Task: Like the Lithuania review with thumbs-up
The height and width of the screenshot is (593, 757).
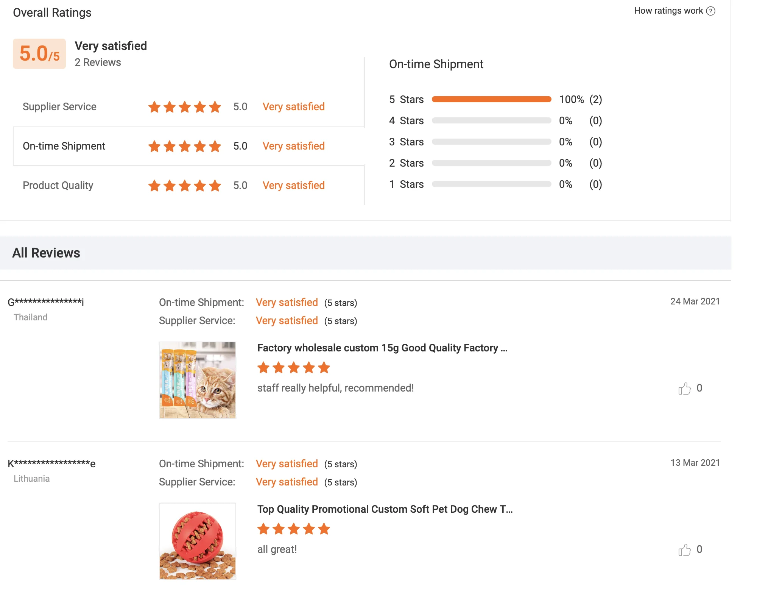Action: pos(684,550)
